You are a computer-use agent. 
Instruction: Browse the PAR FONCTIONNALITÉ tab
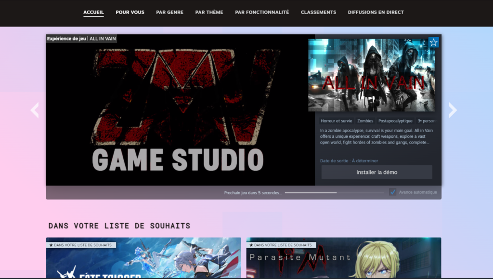(262, 12)
